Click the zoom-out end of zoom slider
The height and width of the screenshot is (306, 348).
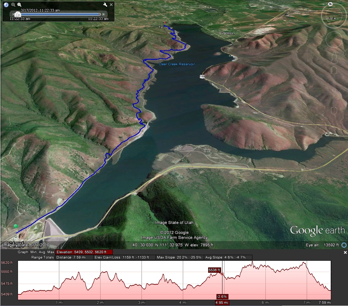click(x=334, y=110)
